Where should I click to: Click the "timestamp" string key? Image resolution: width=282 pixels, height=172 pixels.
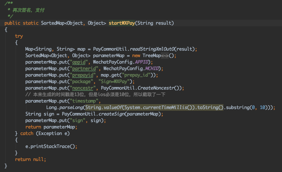[84, 101]
